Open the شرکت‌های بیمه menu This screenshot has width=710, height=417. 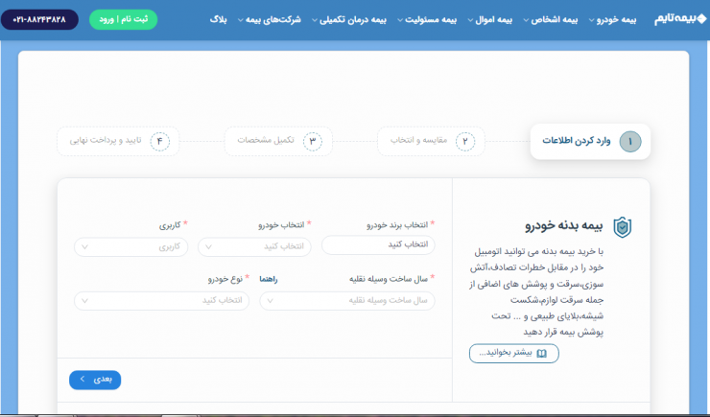point(269,20)
